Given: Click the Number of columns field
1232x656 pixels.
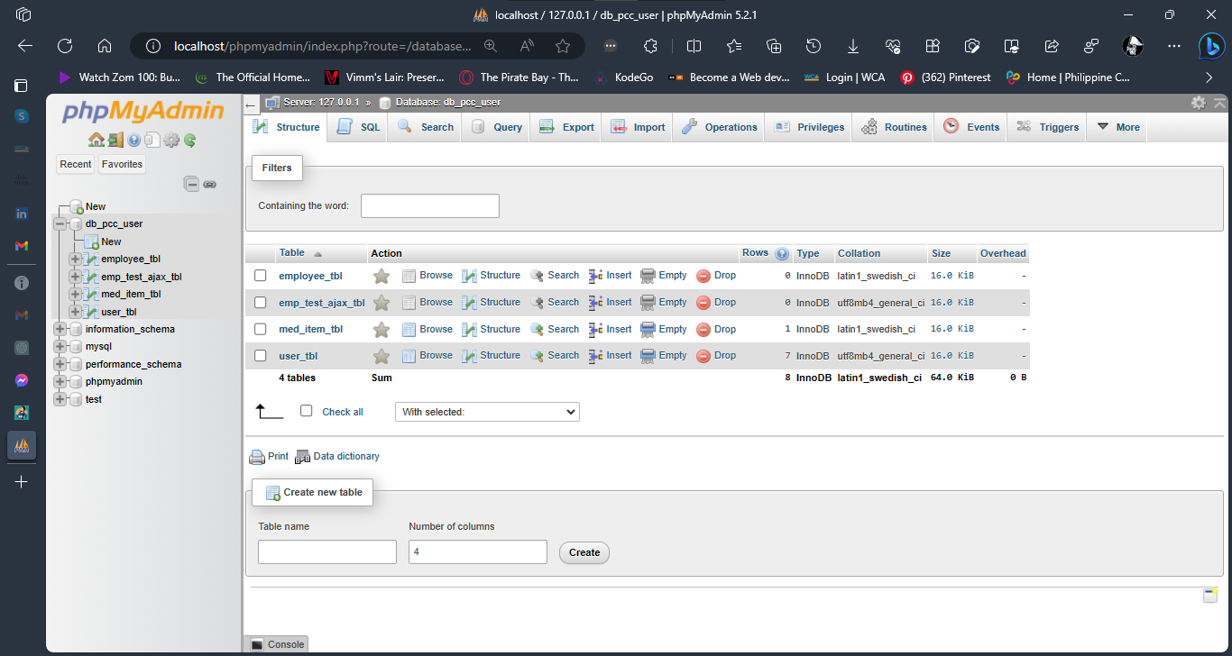Looking at the screenshot, I should [x=478, y=551].
